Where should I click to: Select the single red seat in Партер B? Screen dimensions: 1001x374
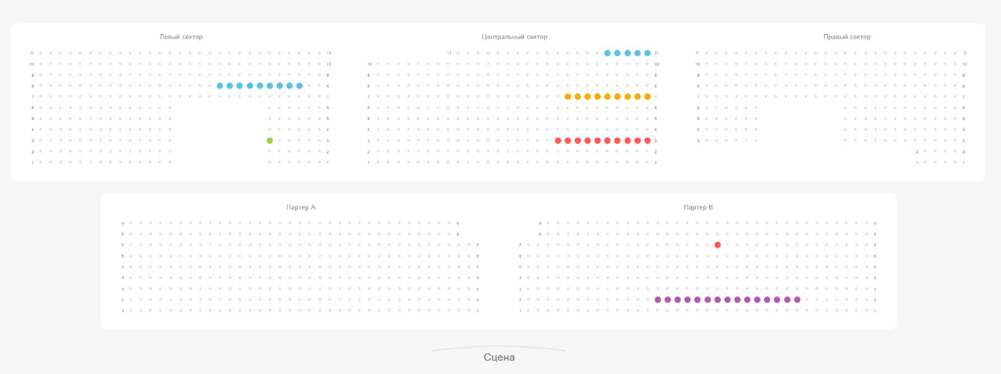coord(717,245)
